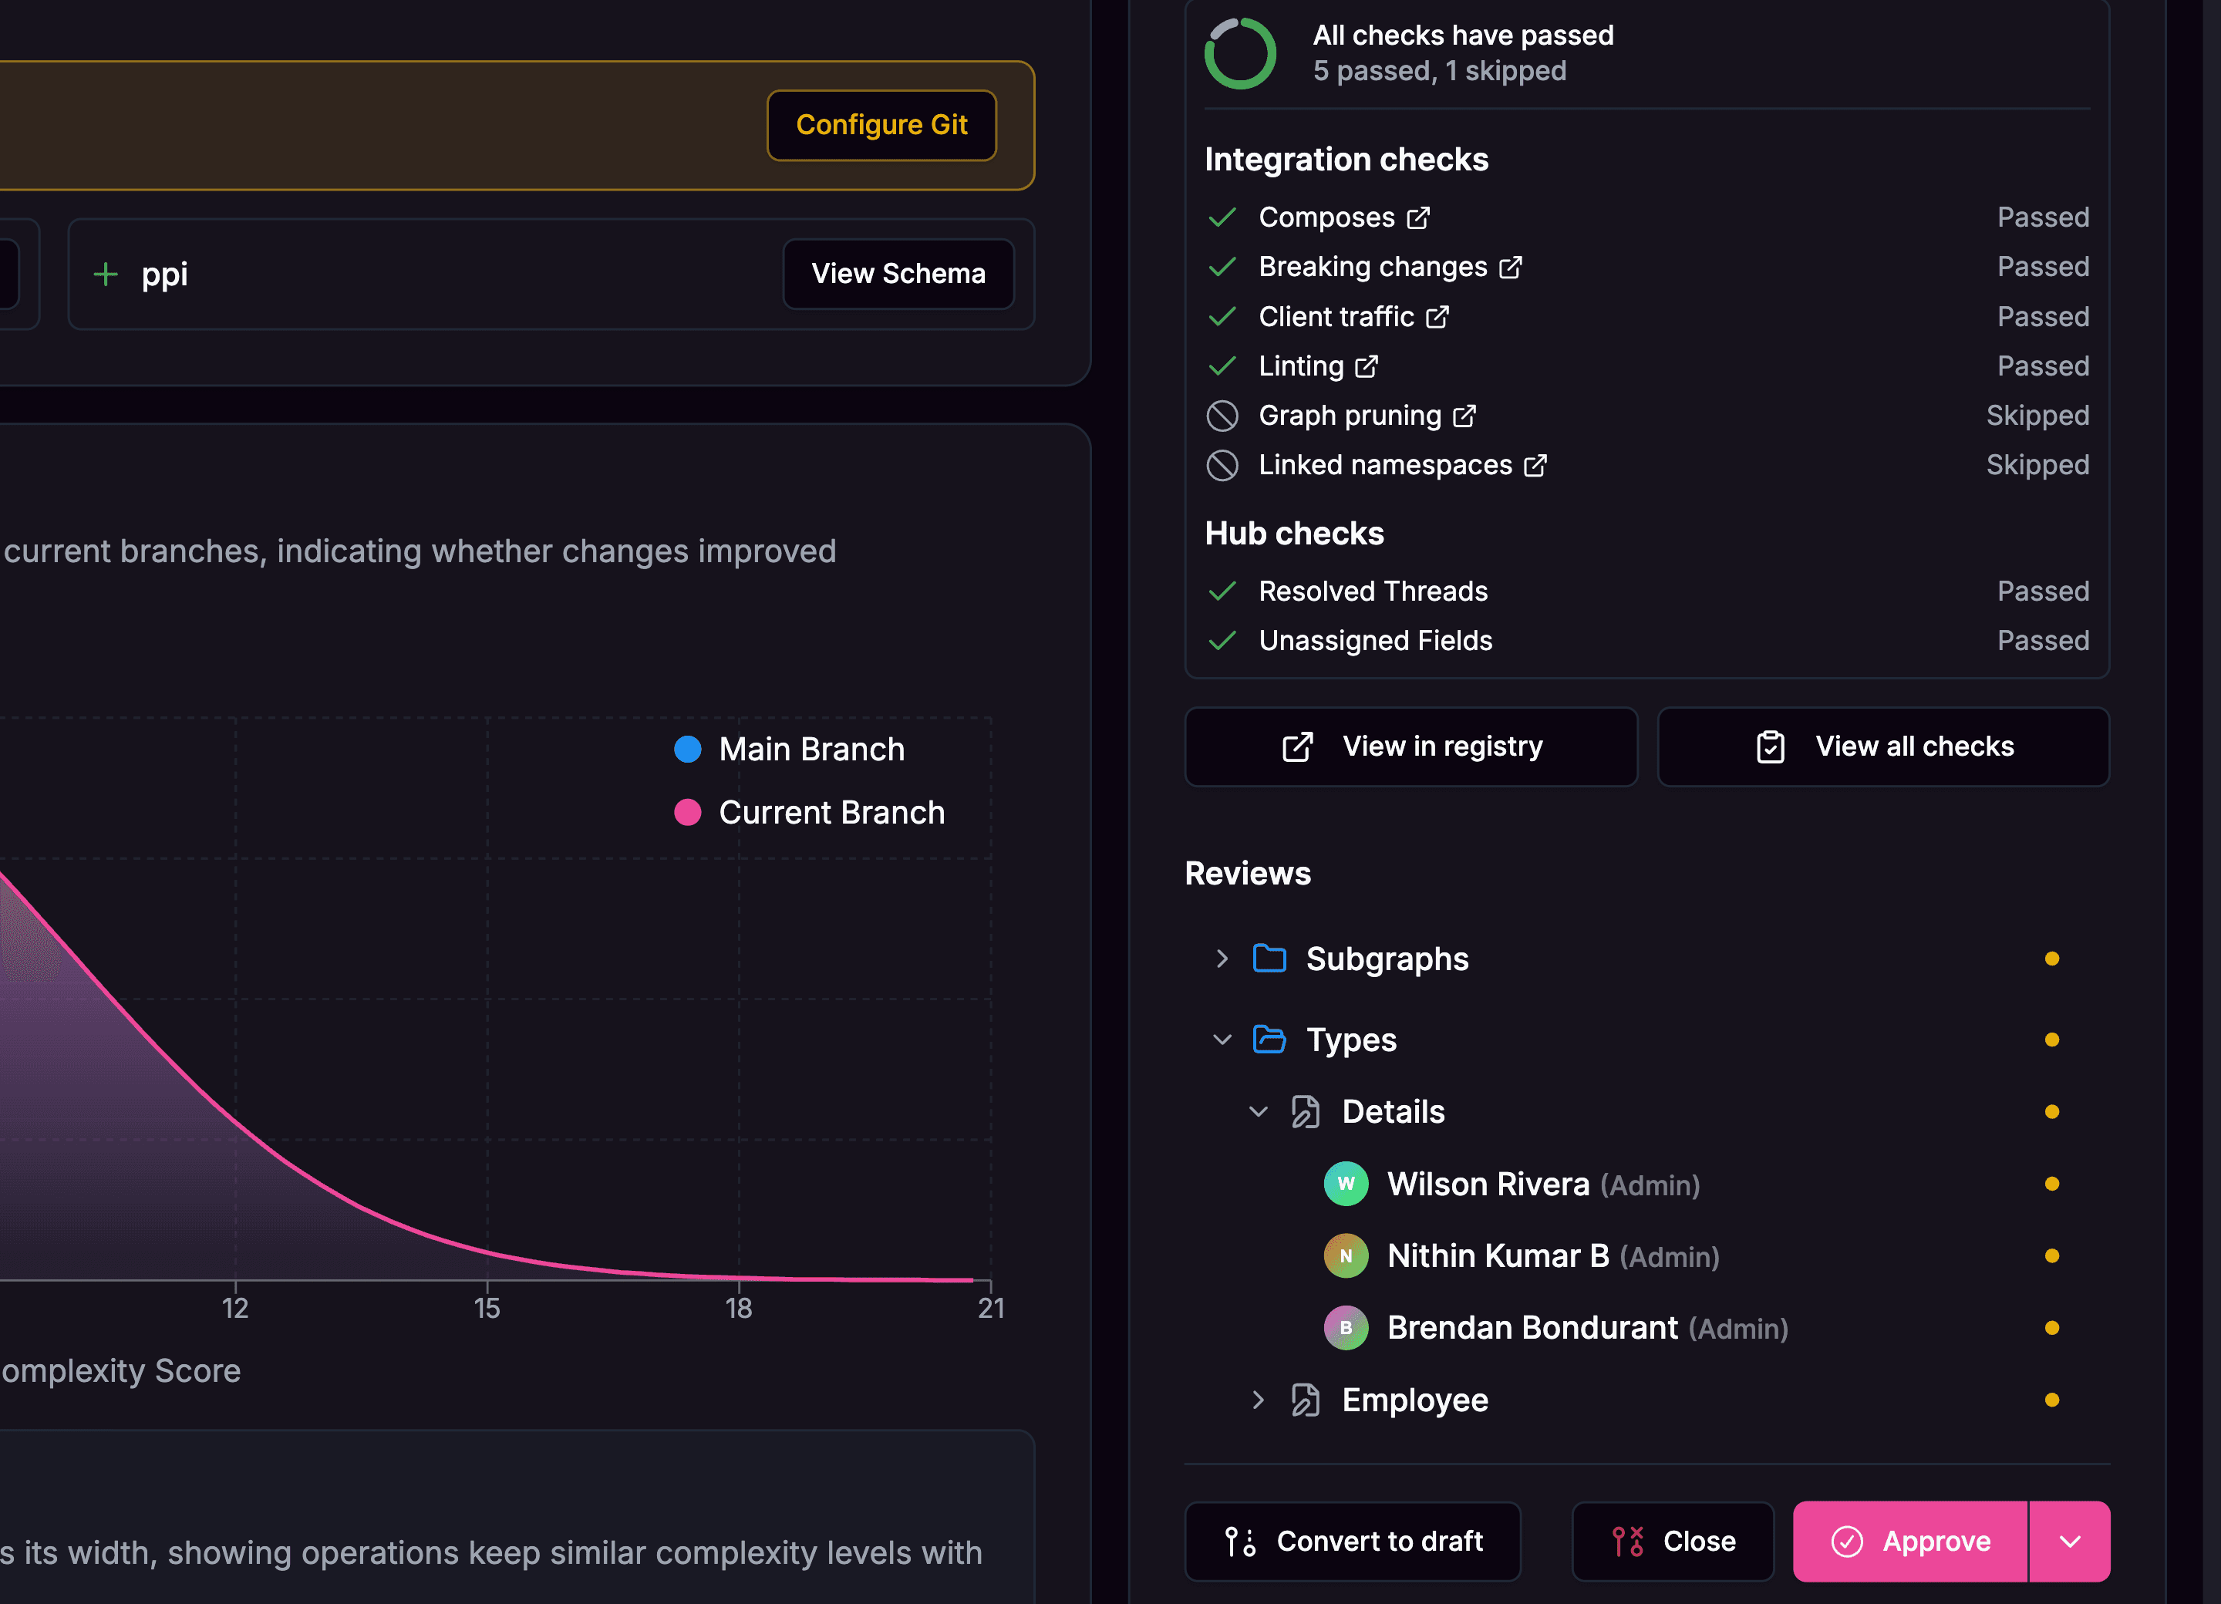Open Graph pruning external link icon
This screenshot has height=1604, width=2221.
tap(1464, 416)
